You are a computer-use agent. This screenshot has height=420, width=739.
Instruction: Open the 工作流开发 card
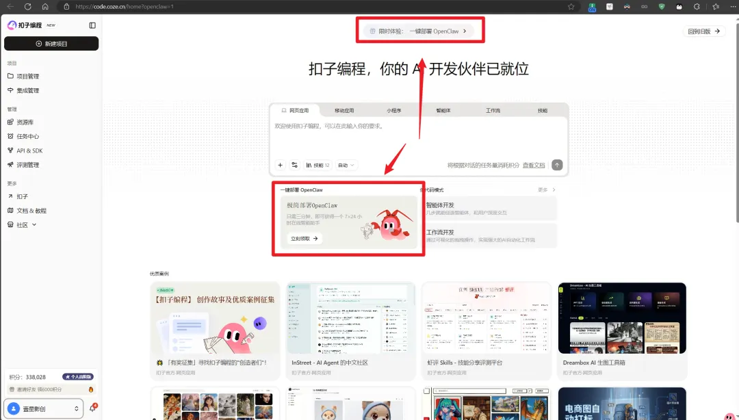(490, 236)
